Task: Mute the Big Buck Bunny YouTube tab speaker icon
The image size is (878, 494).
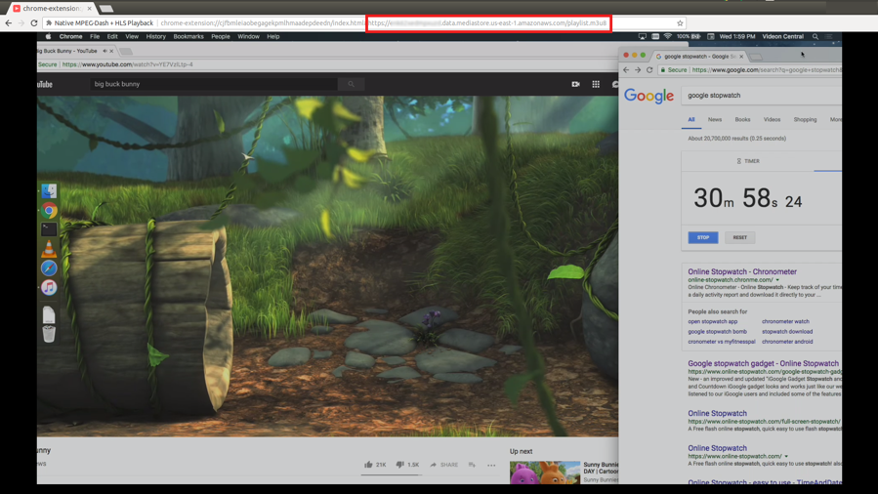Action: pos(105,51)
